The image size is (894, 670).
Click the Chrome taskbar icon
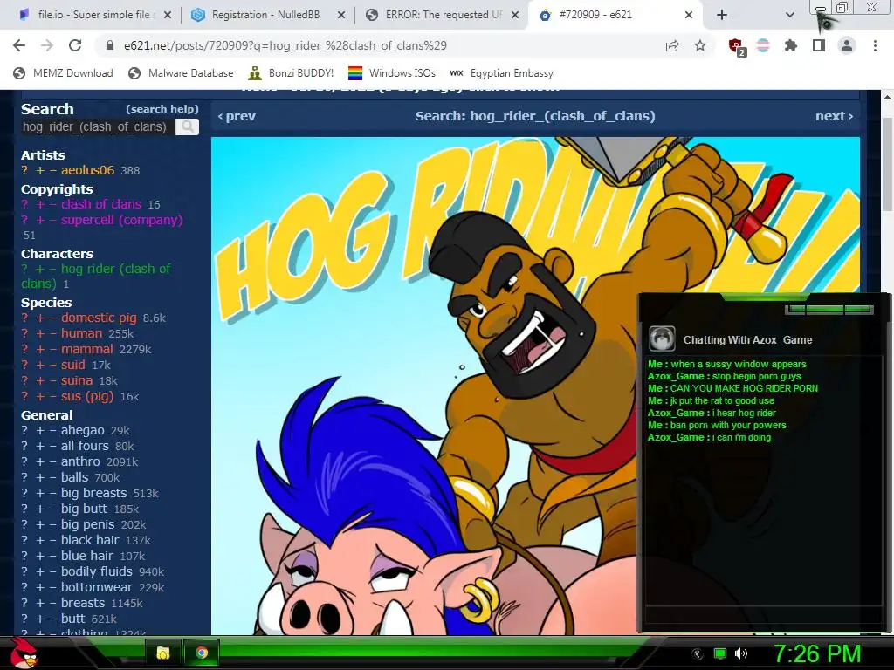pyautogui.click(x=202, y=653)
